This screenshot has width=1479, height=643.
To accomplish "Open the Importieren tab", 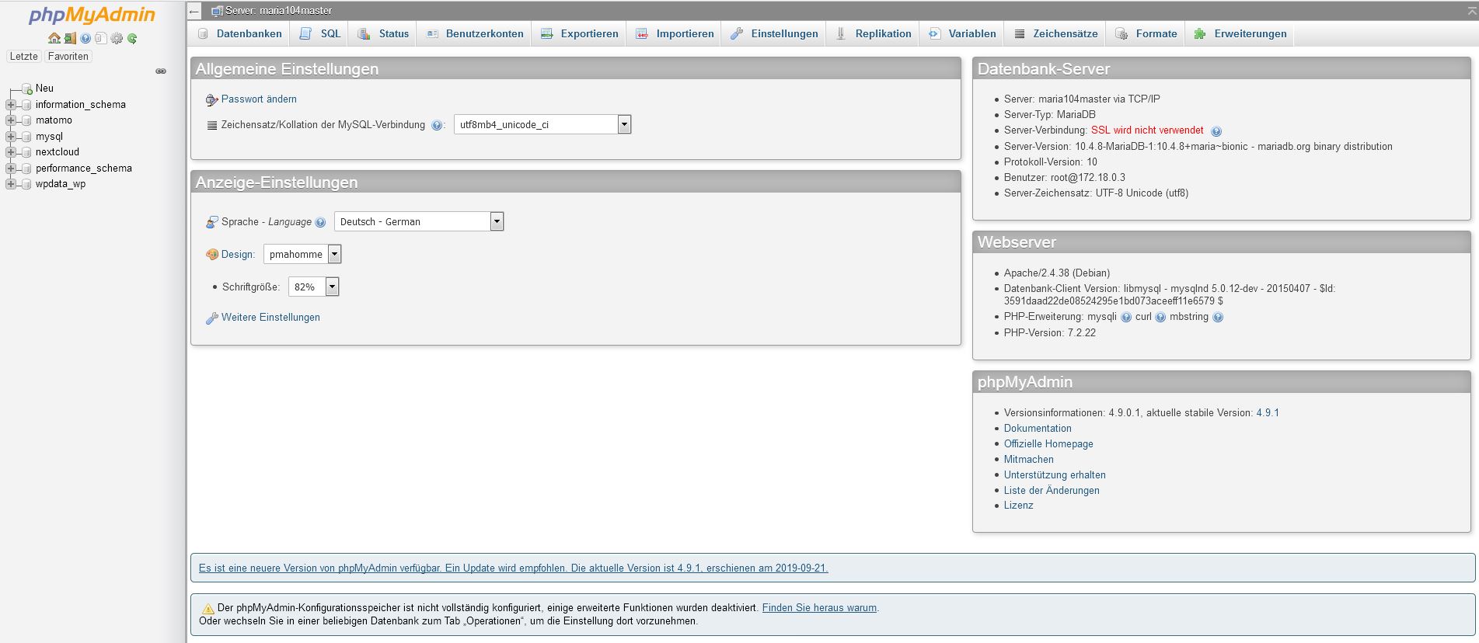I will pos(675,33).
